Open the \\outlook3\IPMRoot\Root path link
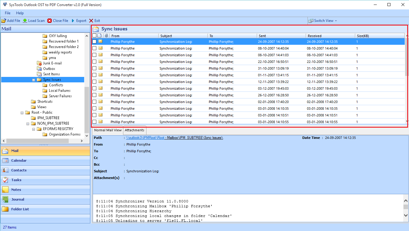The image size is (409, 231). [145, 138]
